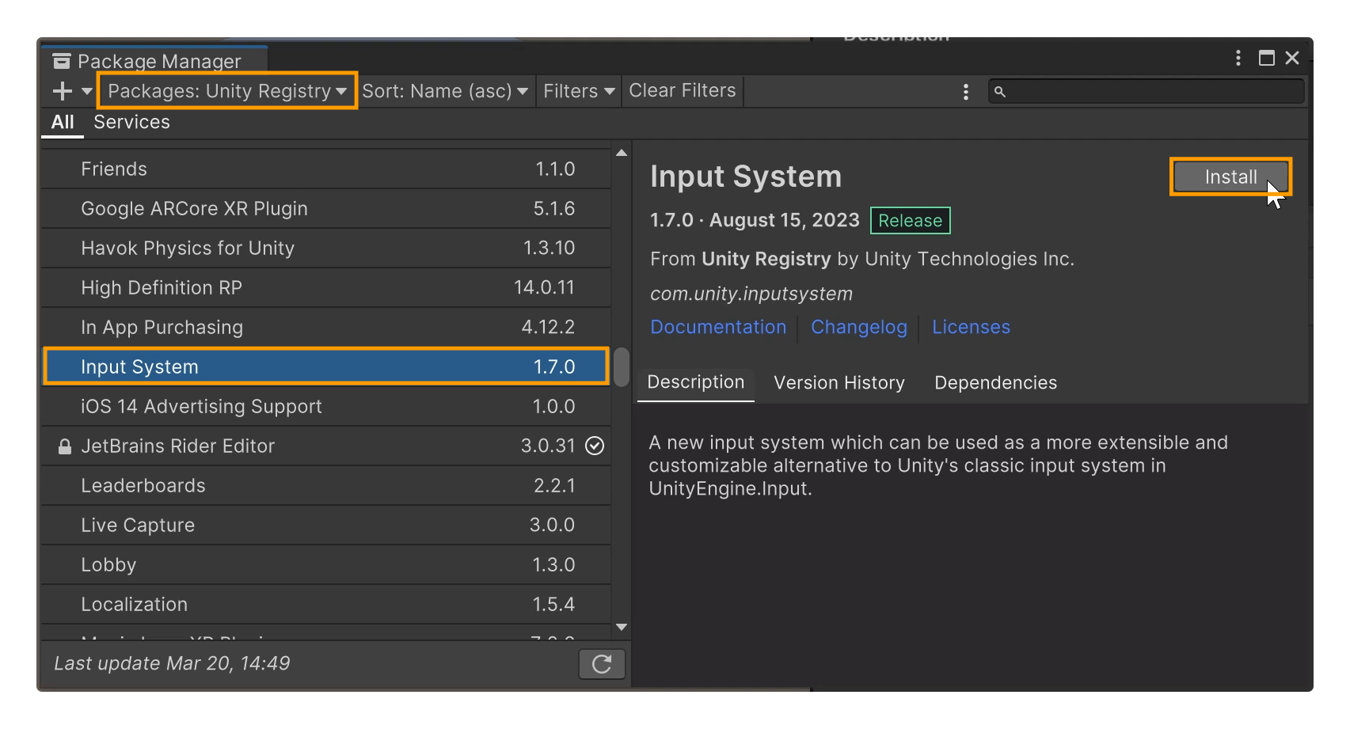Maximize the Package Manager window
Screen dimensions: 1350x729
[x=1267, y=58]
